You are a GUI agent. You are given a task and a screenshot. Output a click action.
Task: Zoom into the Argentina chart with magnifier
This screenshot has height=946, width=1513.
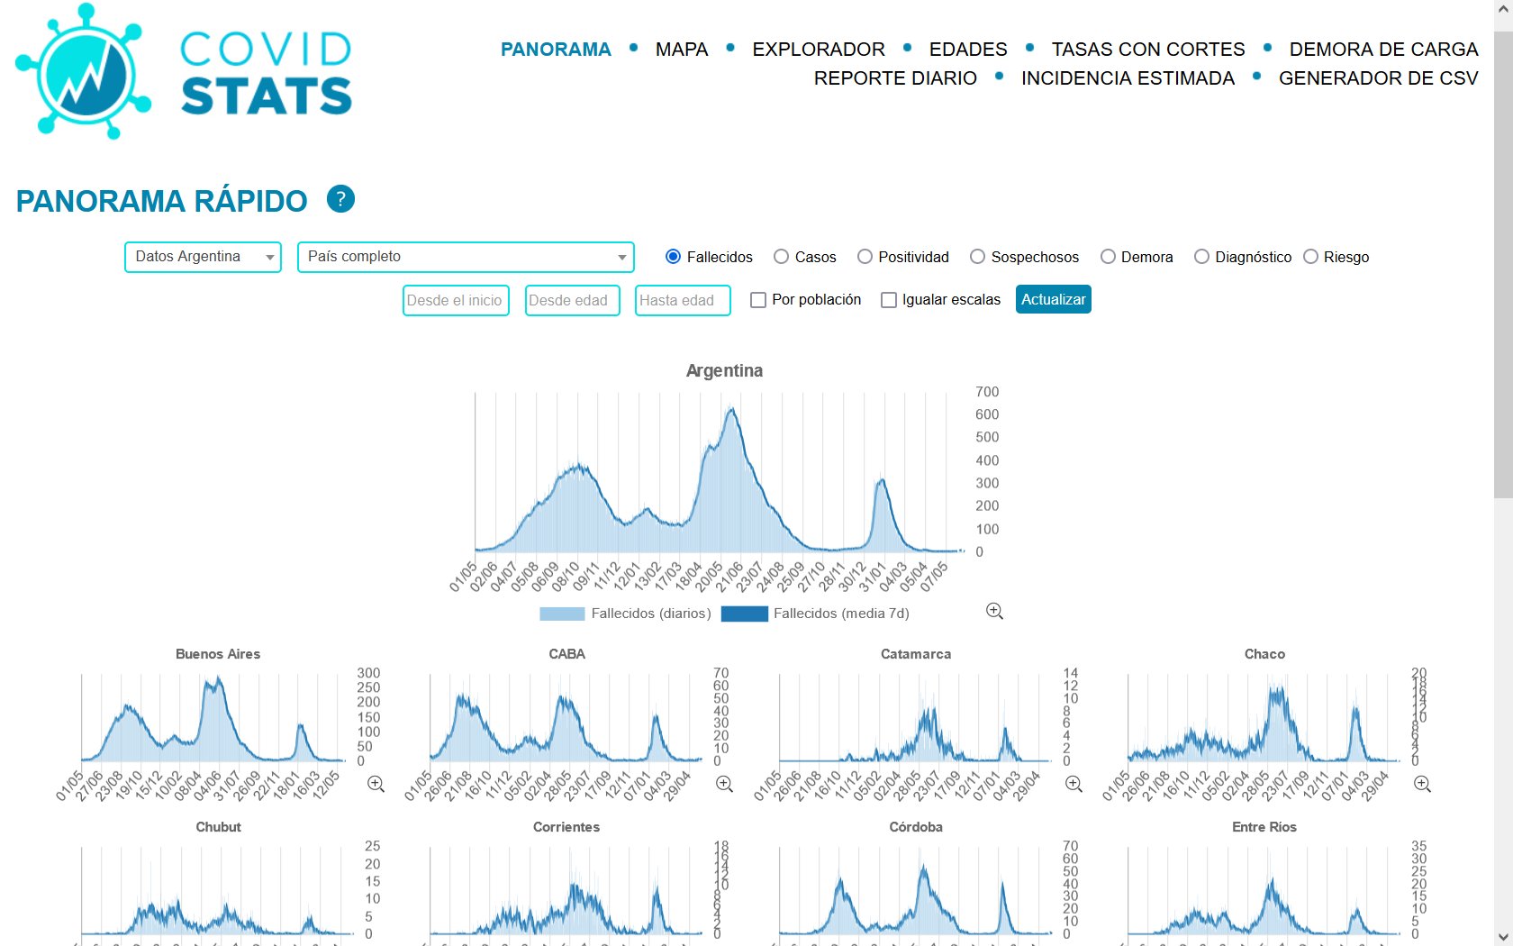[994, 611]
